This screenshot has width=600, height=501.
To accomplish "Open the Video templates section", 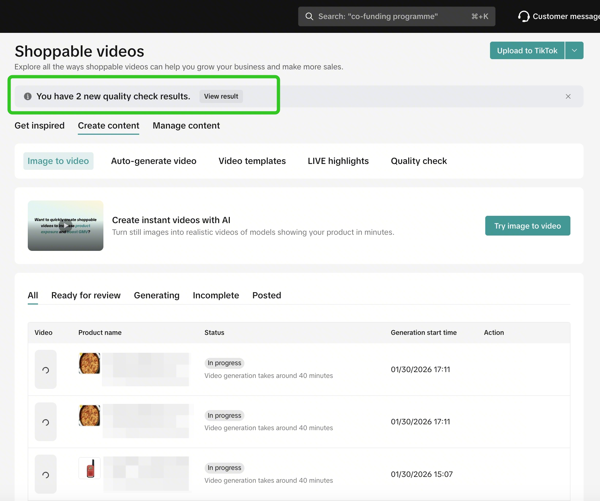I will pyautogui.click(x=252, y=161).
